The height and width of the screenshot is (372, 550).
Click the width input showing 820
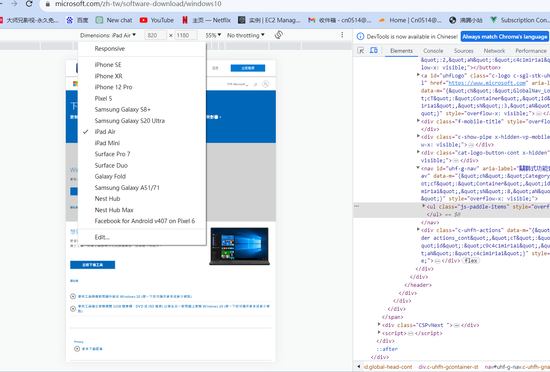point(155,35)
